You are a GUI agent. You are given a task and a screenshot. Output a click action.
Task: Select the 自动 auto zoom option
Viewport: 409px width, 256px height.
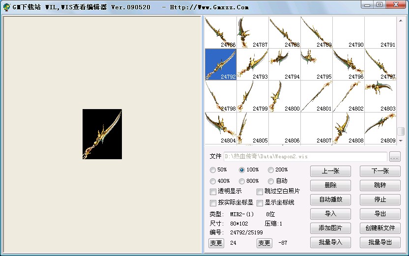271,181
